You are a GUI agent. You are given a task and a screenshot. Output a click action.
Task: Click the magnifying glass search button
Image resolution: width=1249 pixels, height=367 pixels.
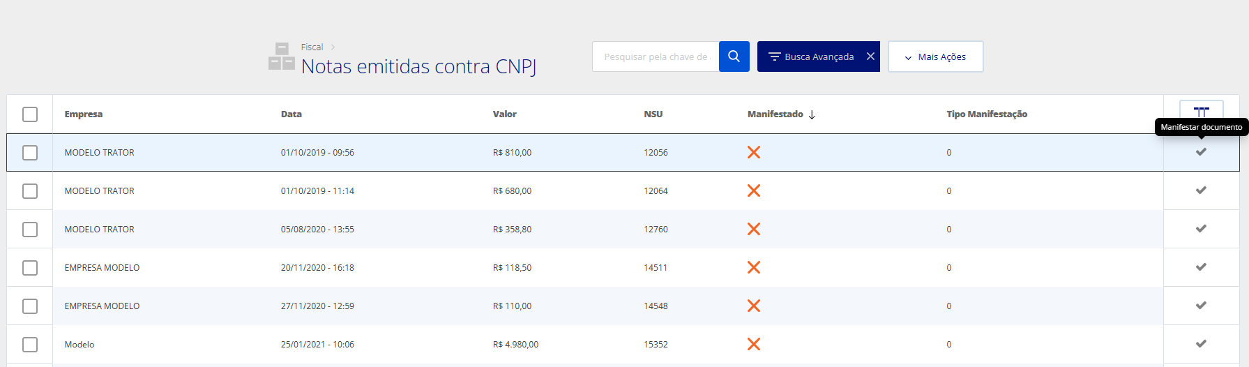coord(734,57)
